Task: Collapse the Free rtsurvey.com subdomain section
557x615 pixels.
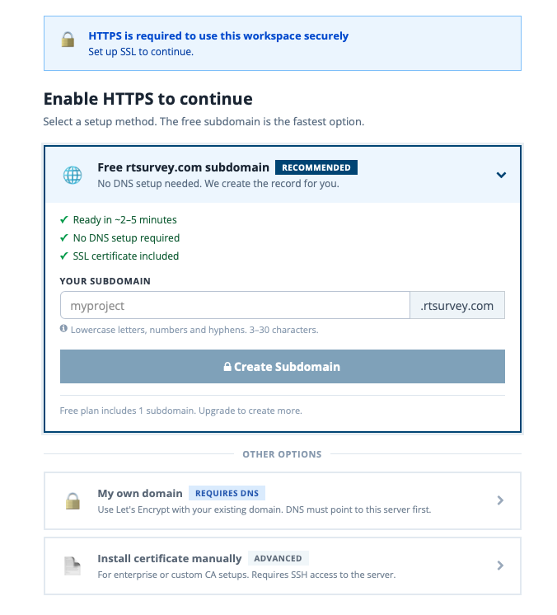Action: tap(501, 175)
